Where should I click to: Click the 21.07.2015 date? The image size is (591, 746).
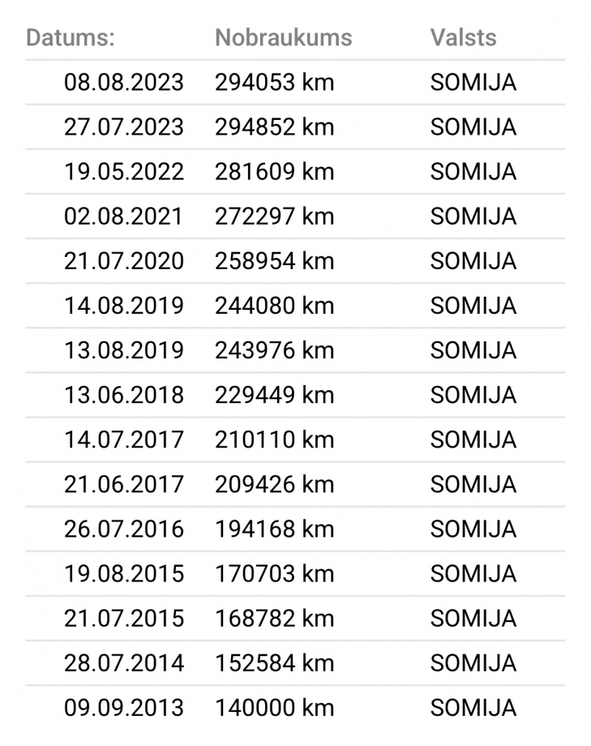point(124,619)
